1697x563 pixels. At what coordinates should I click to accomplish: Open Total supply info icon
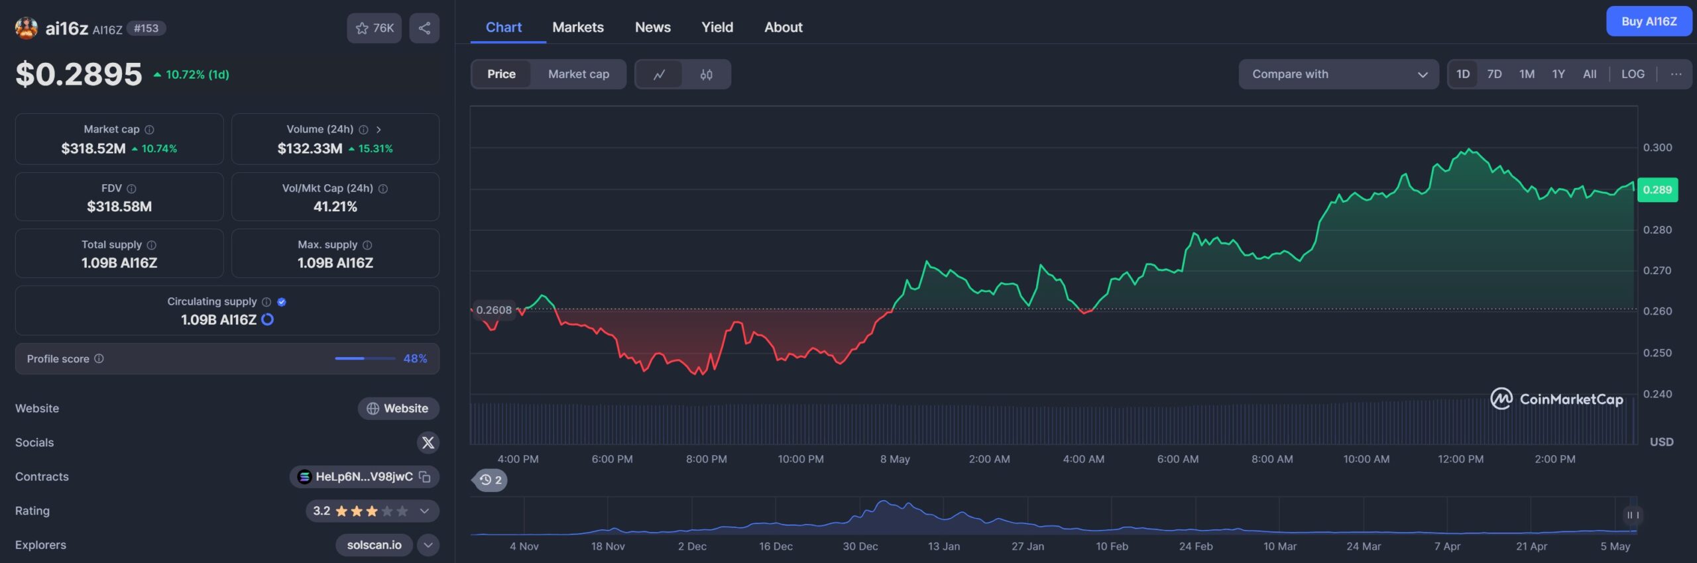tap(152, 245)
